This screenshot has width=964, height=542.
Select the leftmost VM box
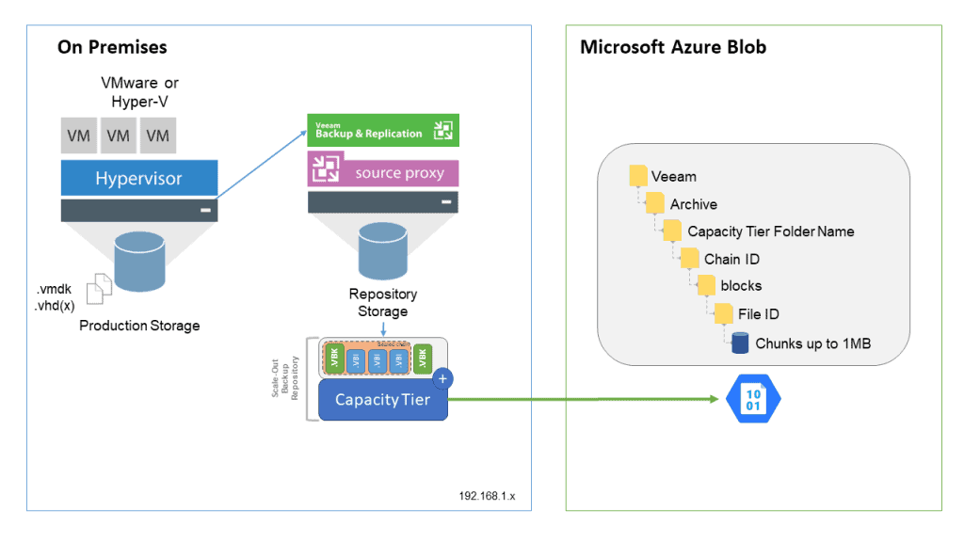click(x=79, y=136)
